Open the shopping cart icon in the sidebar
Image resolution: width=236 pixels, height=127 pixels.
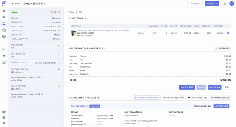[4, 56]
